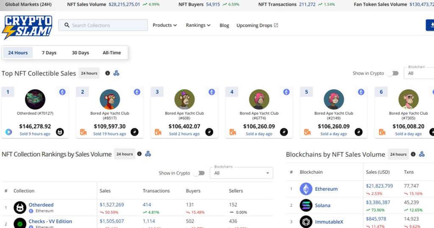Click Ethereum badge on Bored Ape #608 card
The width and height of the screenshot is (434, 228).
(212, 92)
